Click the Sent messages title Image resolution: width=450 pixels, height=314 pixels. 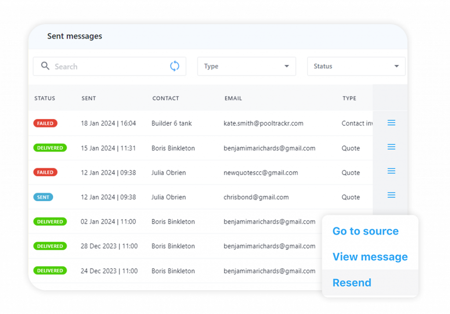[x=74, y=36]
